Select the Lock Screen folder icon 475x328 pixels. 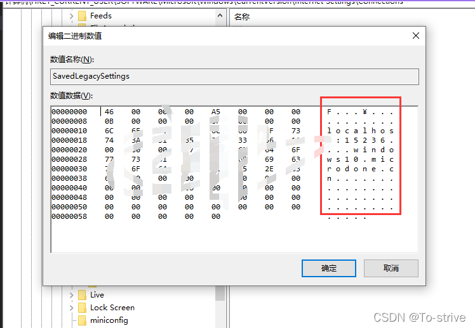click(82, 308)
